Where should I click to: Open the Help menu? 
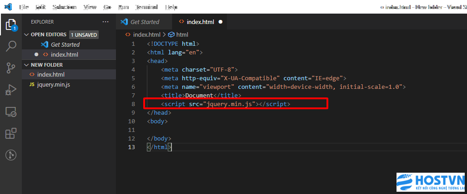point(171,7)
